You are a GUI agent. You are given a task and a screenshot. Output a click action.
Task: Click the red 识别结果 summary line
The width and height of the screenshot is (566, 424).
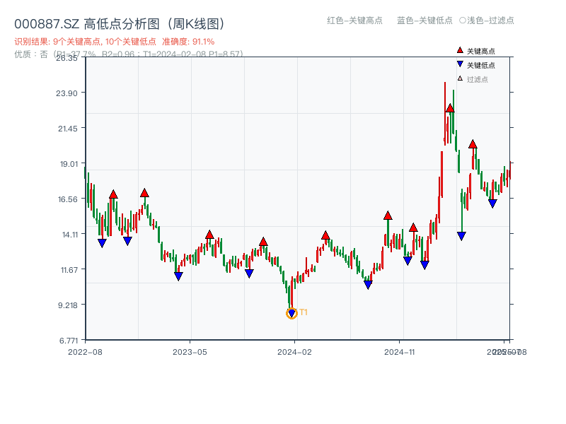115,42
